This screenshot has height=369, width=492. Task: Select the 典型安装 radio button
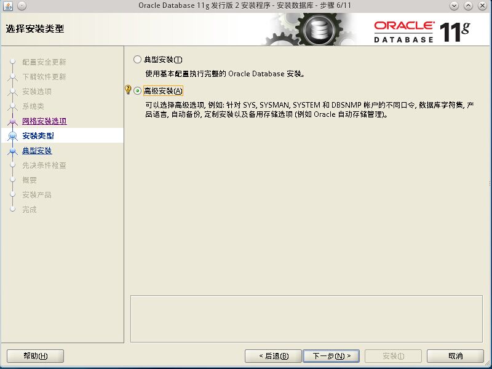pyautogui.click(x=137, y=60)
